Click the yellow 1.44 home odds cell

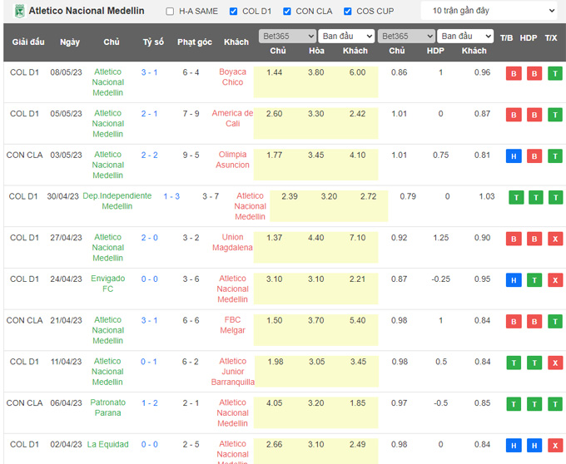pyautogui.click(x=274, y=72)
